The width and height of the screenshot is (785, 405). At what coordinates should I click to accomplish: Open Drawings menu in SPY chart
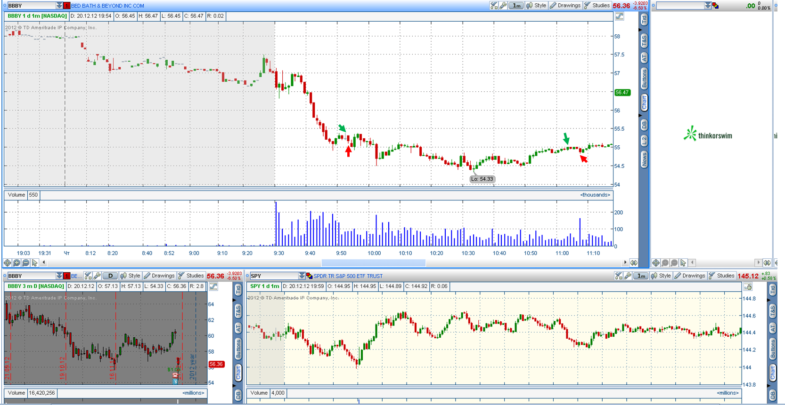pos(690,276)
